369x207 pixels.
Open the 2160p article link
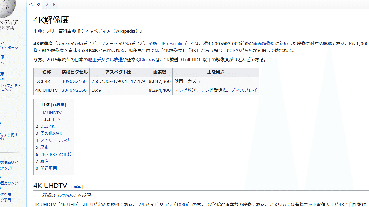coord(66,195)
